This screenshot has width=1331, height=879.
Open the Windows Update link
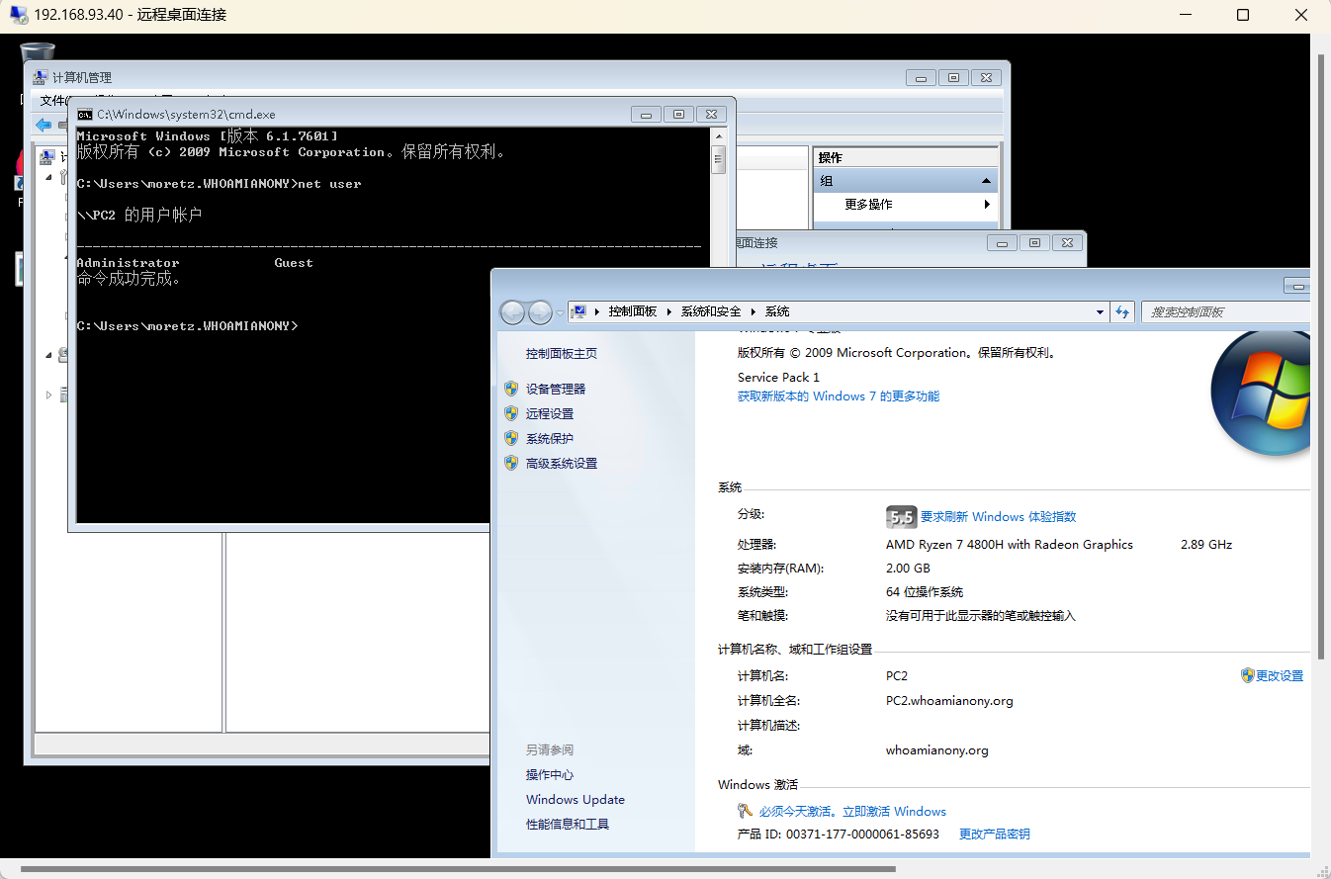[576, 800]
